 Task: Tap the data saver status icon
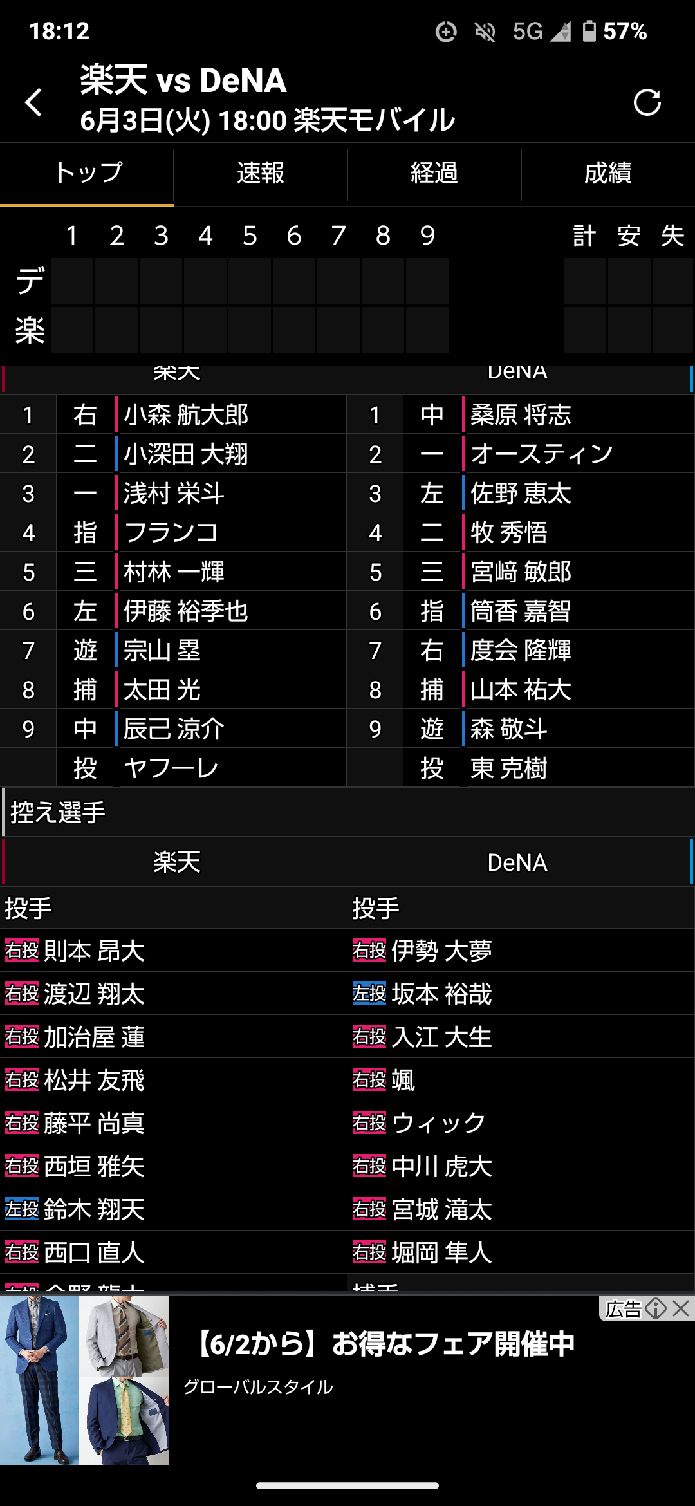coord(446,31)
